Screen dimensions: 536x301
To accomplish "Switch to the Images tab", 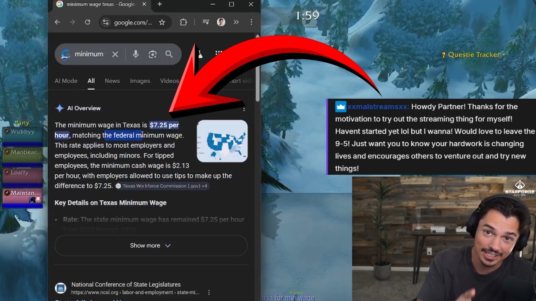I will (x=140, y=81).
